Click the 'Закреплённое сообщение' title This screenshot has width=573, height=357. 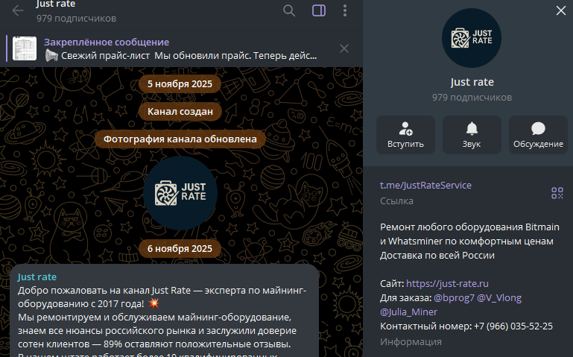coord(107,42)
